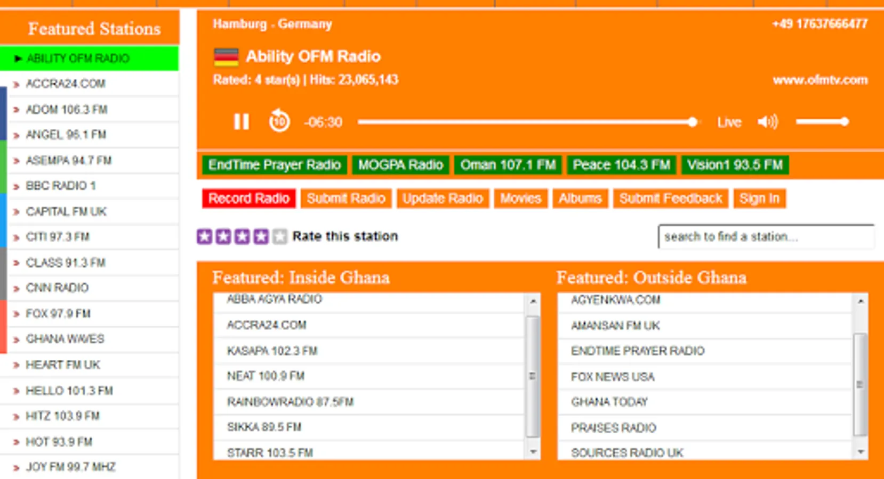Click the Sign In button

759,199
